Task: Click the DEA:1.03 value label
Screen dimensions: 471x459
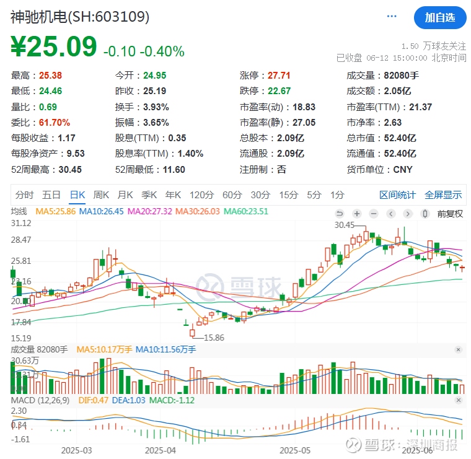Action: point(128,400)
